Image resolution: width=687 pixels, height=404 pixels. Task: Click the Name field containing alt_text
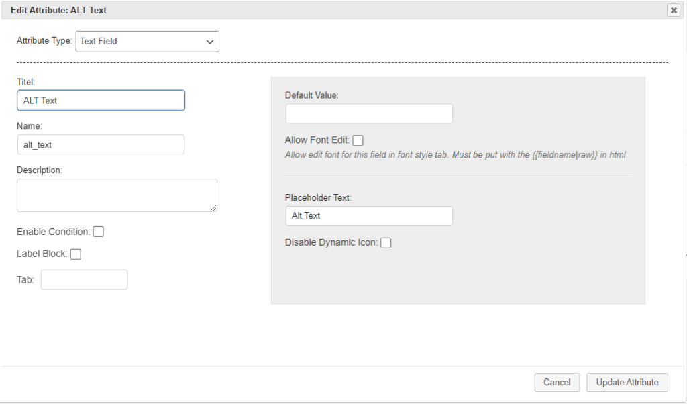click(x=101, y=144)
